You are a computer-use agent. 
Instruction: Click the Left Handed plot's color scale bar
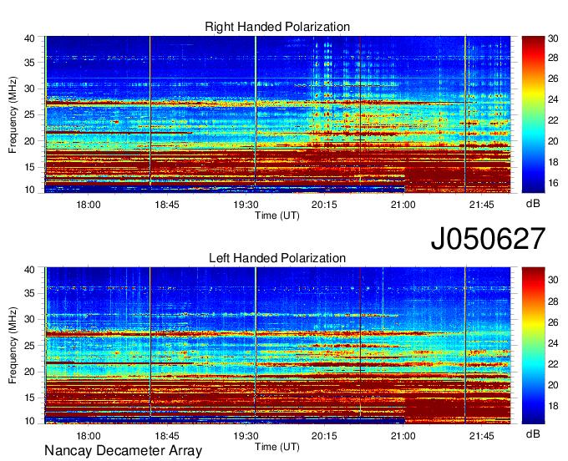[x=533, y=345]
